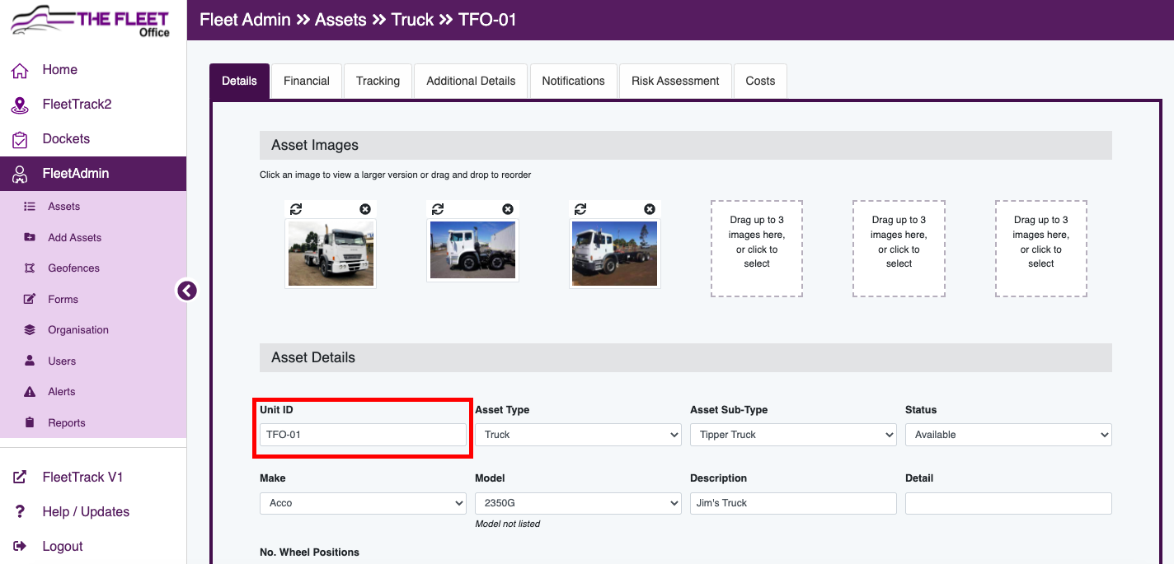1174x564 pixels.
Task: Rotate the first truck image
Action: pos(296,209)
